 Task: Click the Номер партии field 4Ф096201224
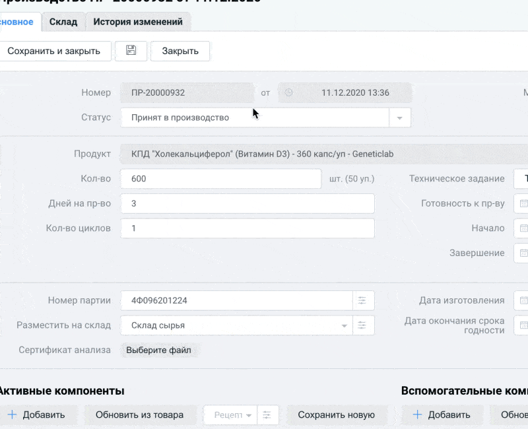(x=237, y=300)
